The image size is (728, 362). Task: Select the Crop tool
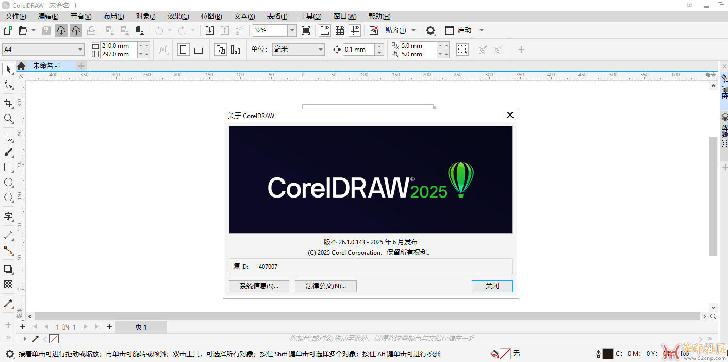[x=8, y=103]
